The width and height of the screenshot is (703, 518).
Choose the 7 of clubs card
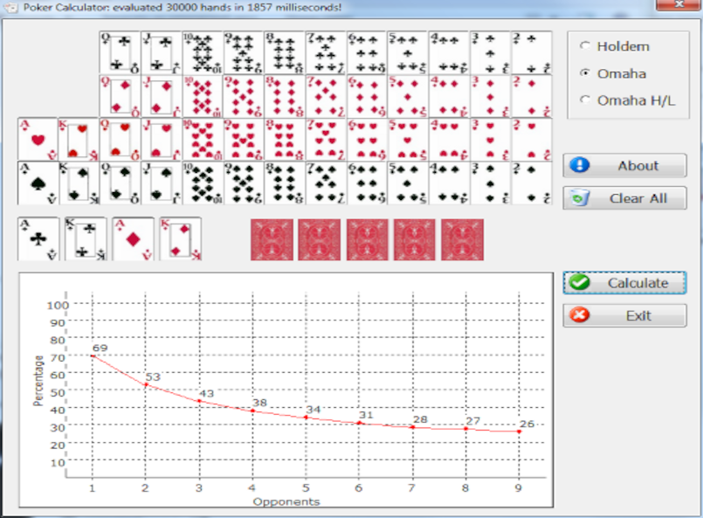tap(326, 53)
